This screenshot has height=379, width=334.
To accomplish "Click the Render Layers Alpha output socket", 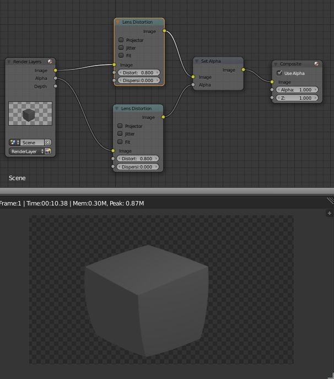I will click(55, 78).
